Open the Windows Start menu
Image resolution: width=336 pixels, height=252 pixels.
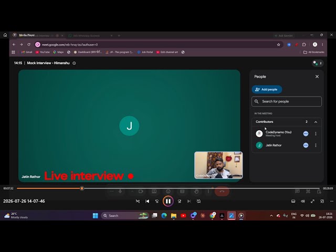point(96,216)
